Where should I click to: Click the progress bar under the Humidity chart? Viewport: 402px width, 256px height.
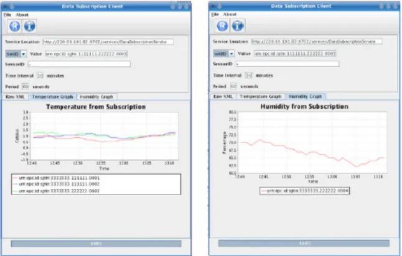tap(304, 243)
